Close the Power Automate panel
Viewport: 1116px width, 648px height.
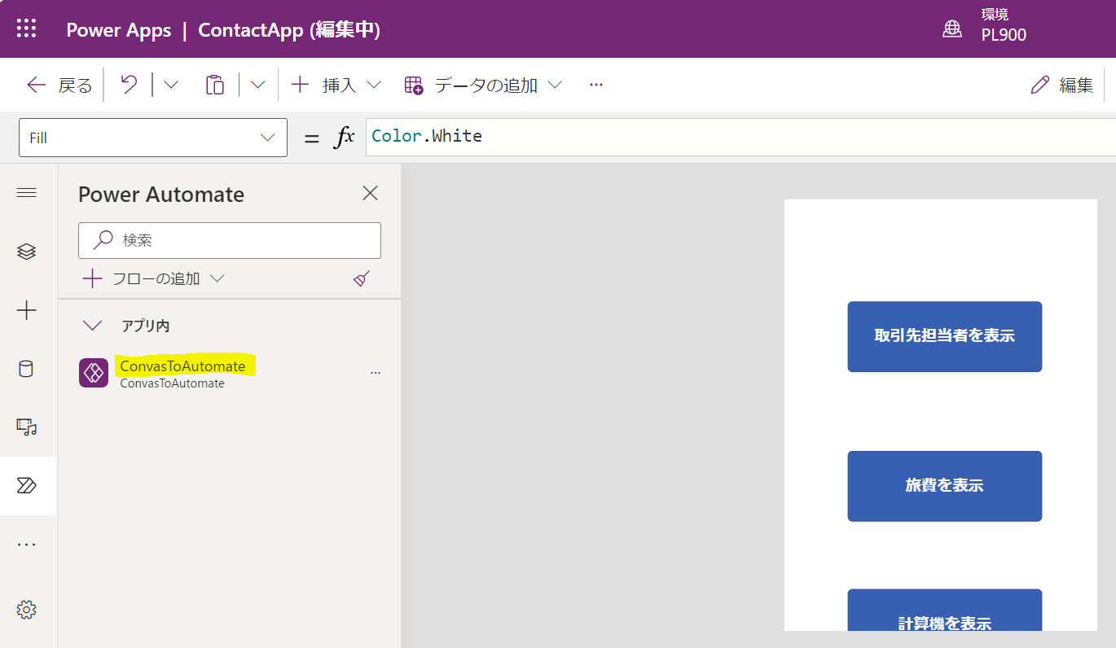pyautogui.click(x=370, y=193)
